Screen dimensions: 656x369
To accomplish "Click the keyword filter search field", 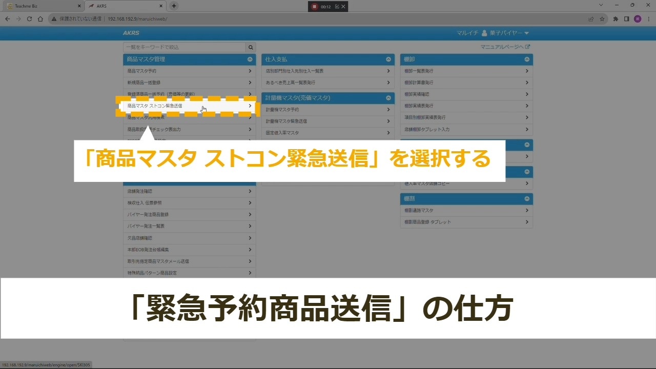I will (184, 47).
